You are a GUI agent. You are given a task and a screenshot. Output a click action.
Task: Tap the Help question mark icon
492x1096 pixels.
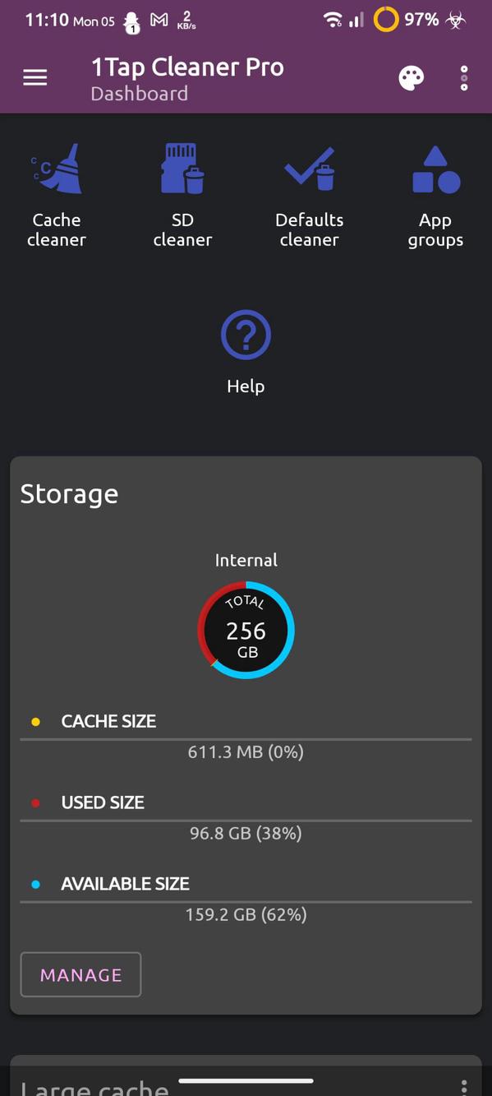(x=245, y=334)
